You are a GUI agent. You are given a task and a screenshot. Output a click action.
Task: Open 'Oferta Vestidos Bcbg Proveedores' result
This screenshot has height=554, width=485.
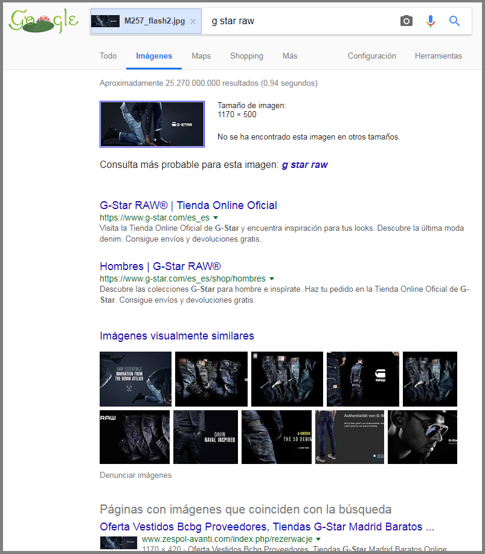point(267,527)
